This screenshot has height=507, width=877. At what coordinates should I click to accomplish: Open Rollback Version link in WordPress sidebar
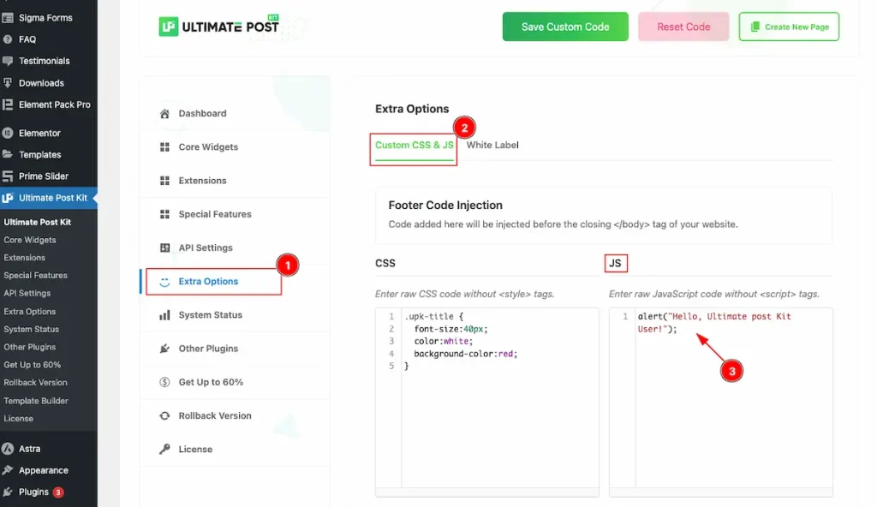pyautogui.click(x=35, y=383)
